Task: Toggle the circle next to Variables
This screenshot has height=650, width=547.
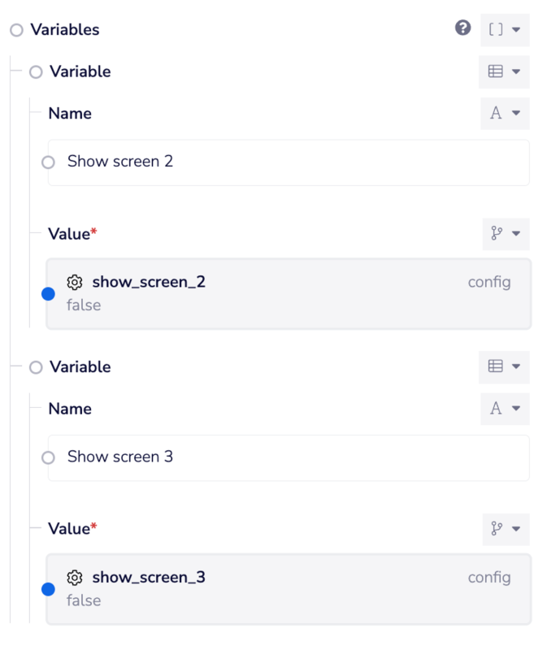Action: click(x=16, y=30)
